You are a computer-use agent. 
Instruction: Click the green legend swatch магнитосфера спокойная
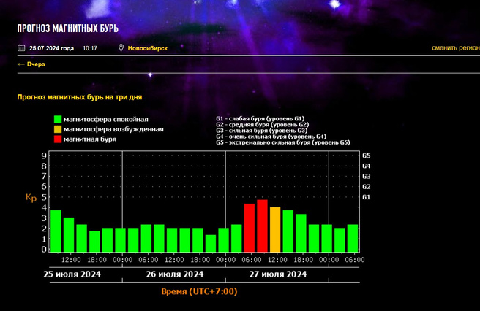click(x=58, y=119)
